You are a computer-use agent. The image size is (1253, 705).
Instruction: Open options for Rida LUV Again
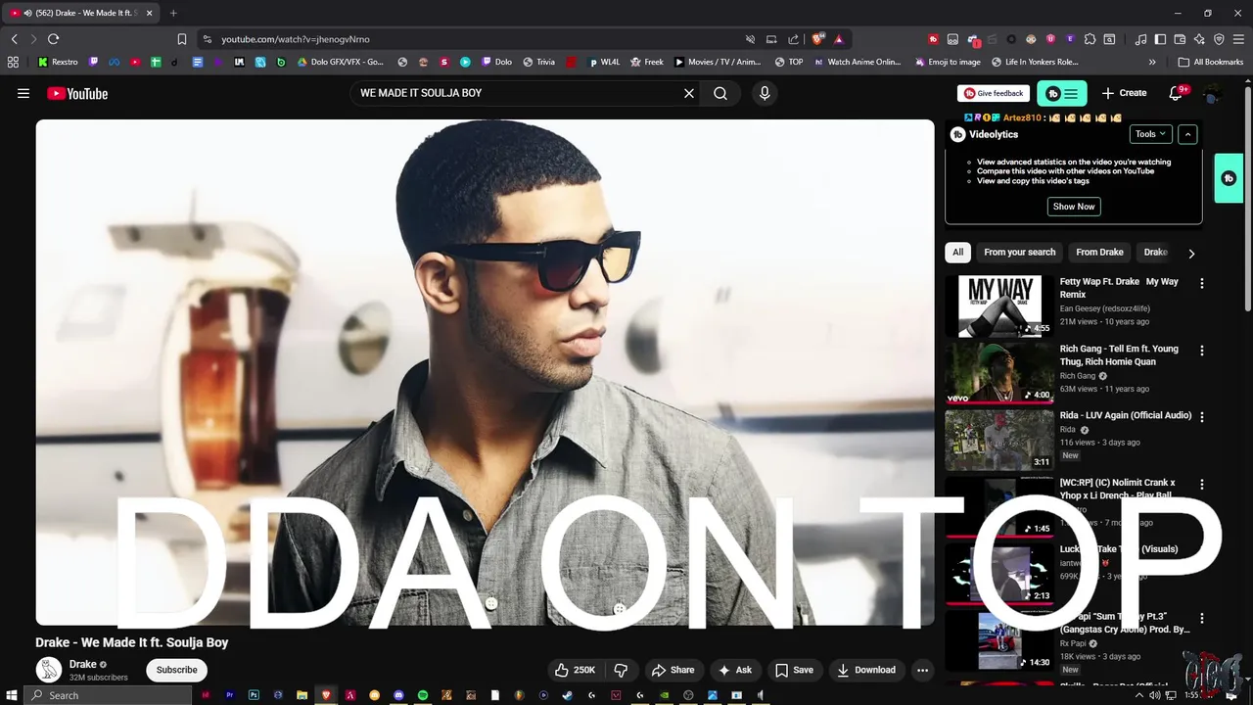point(1202,416)
